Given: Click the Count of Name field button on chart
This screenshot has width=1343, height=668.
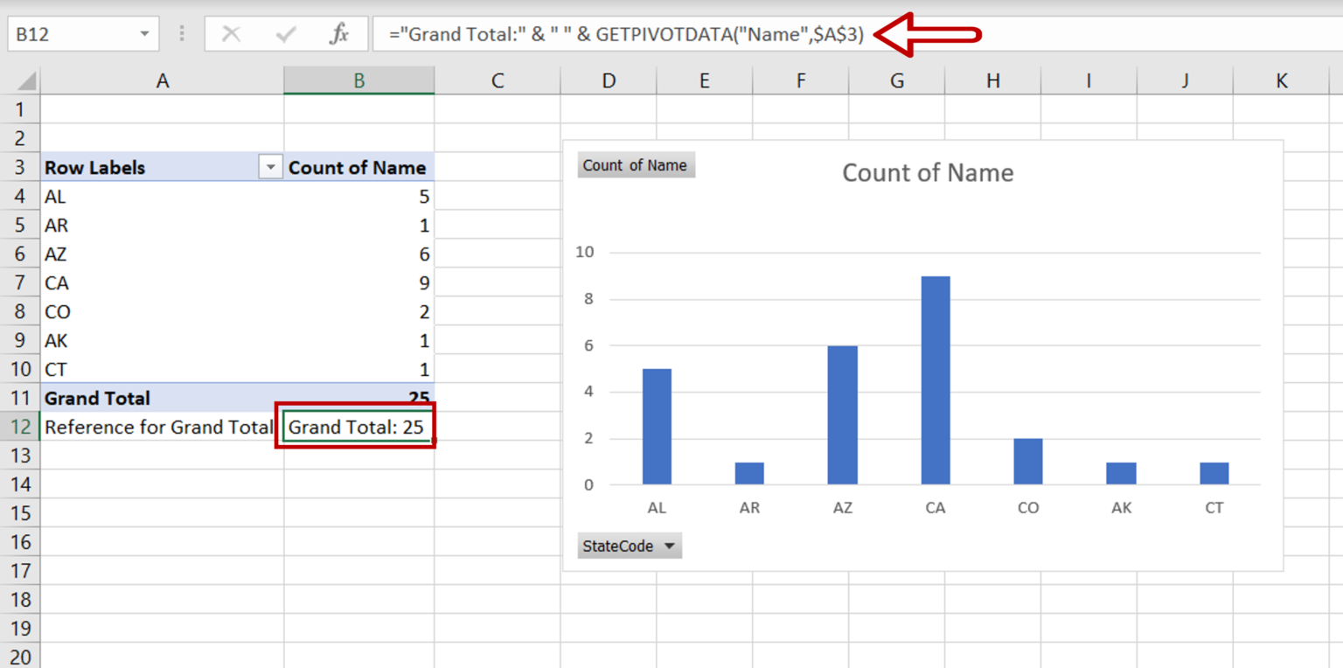Looking at the screenshot, I should (x=636, y=164).
